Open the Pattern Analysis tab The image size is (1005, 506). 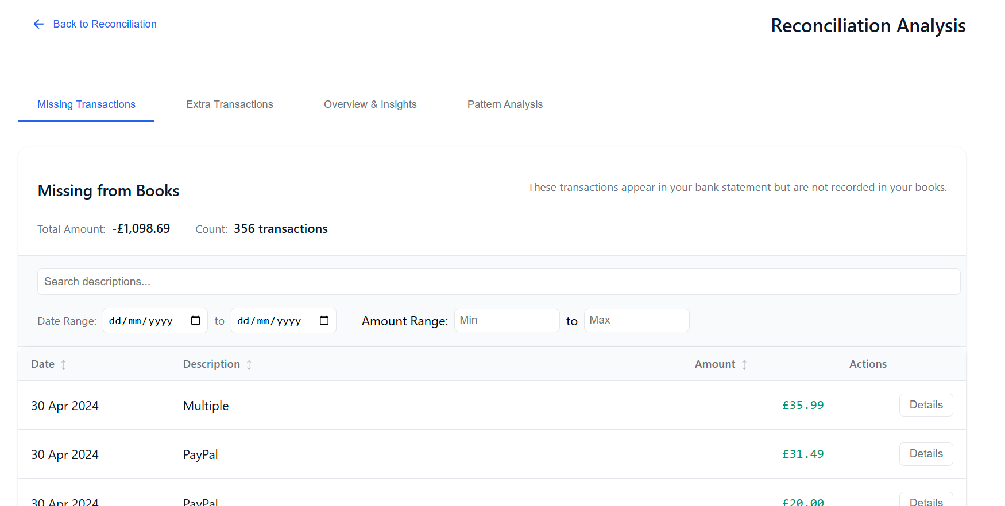[x=505, y=104]
